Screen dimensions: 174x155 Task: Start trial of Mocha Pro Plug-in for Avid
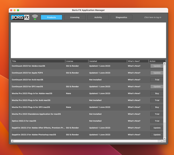[x=157, y=100]
